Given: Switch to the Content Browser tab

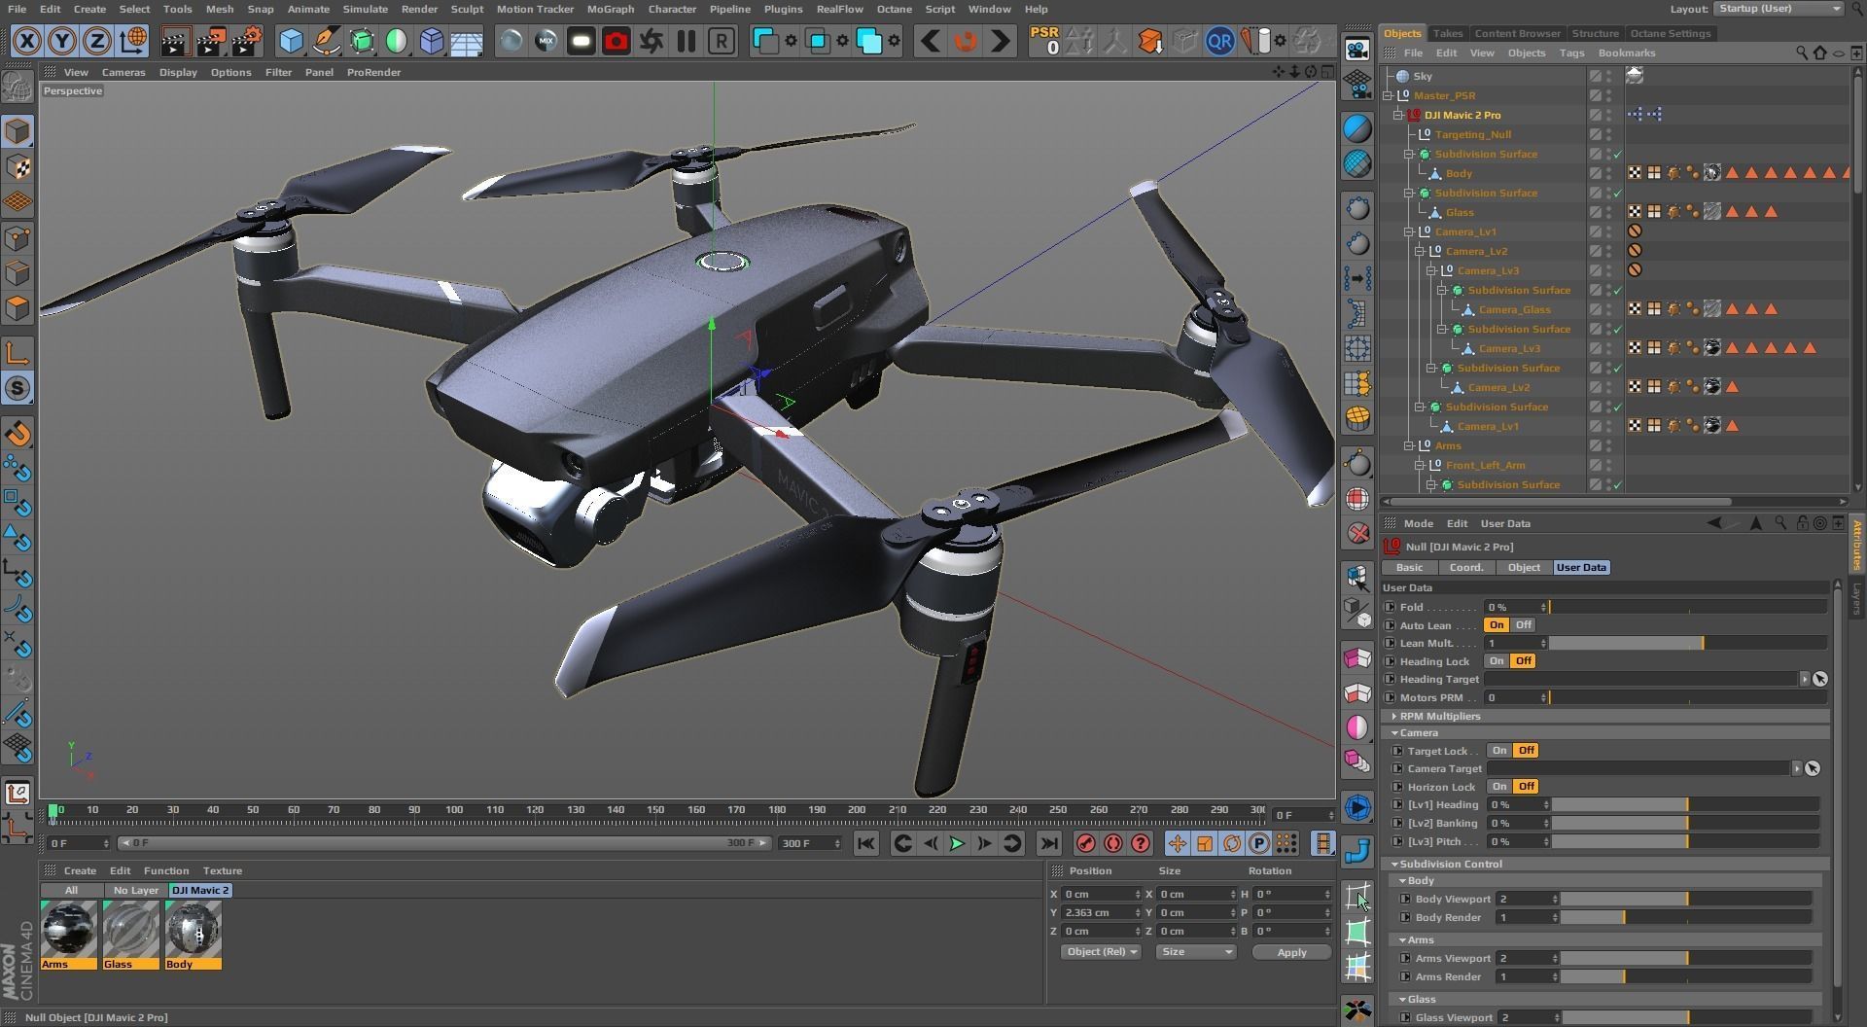Looking at the screenshot, I should tap(1517, 33).
